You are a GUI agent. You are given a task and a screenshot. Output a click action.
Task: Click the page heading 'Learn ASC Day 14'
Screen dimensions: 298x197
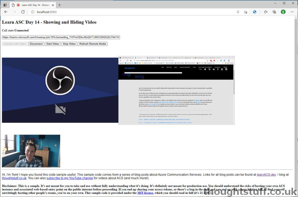(49, 22)
